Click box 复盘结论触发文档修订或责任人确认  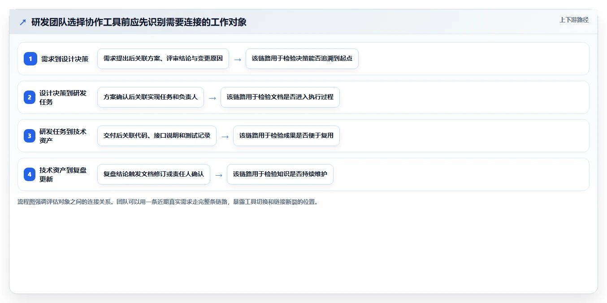(154, 174)
